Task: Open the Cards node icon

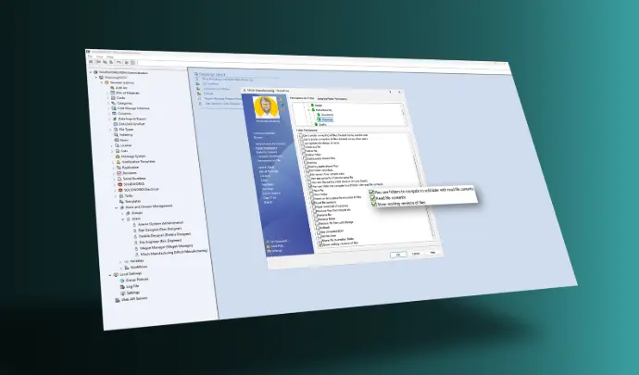Action: [x=113, y=98]
